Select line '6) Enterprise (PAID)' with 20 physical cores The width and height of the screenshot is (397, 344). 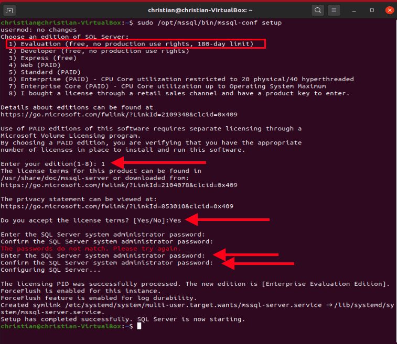[181, 80]
